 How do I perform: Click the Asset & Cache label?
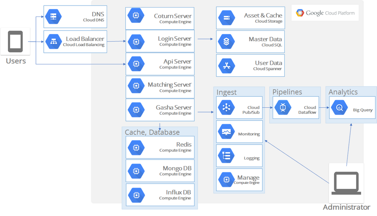[x=263, y=16]
